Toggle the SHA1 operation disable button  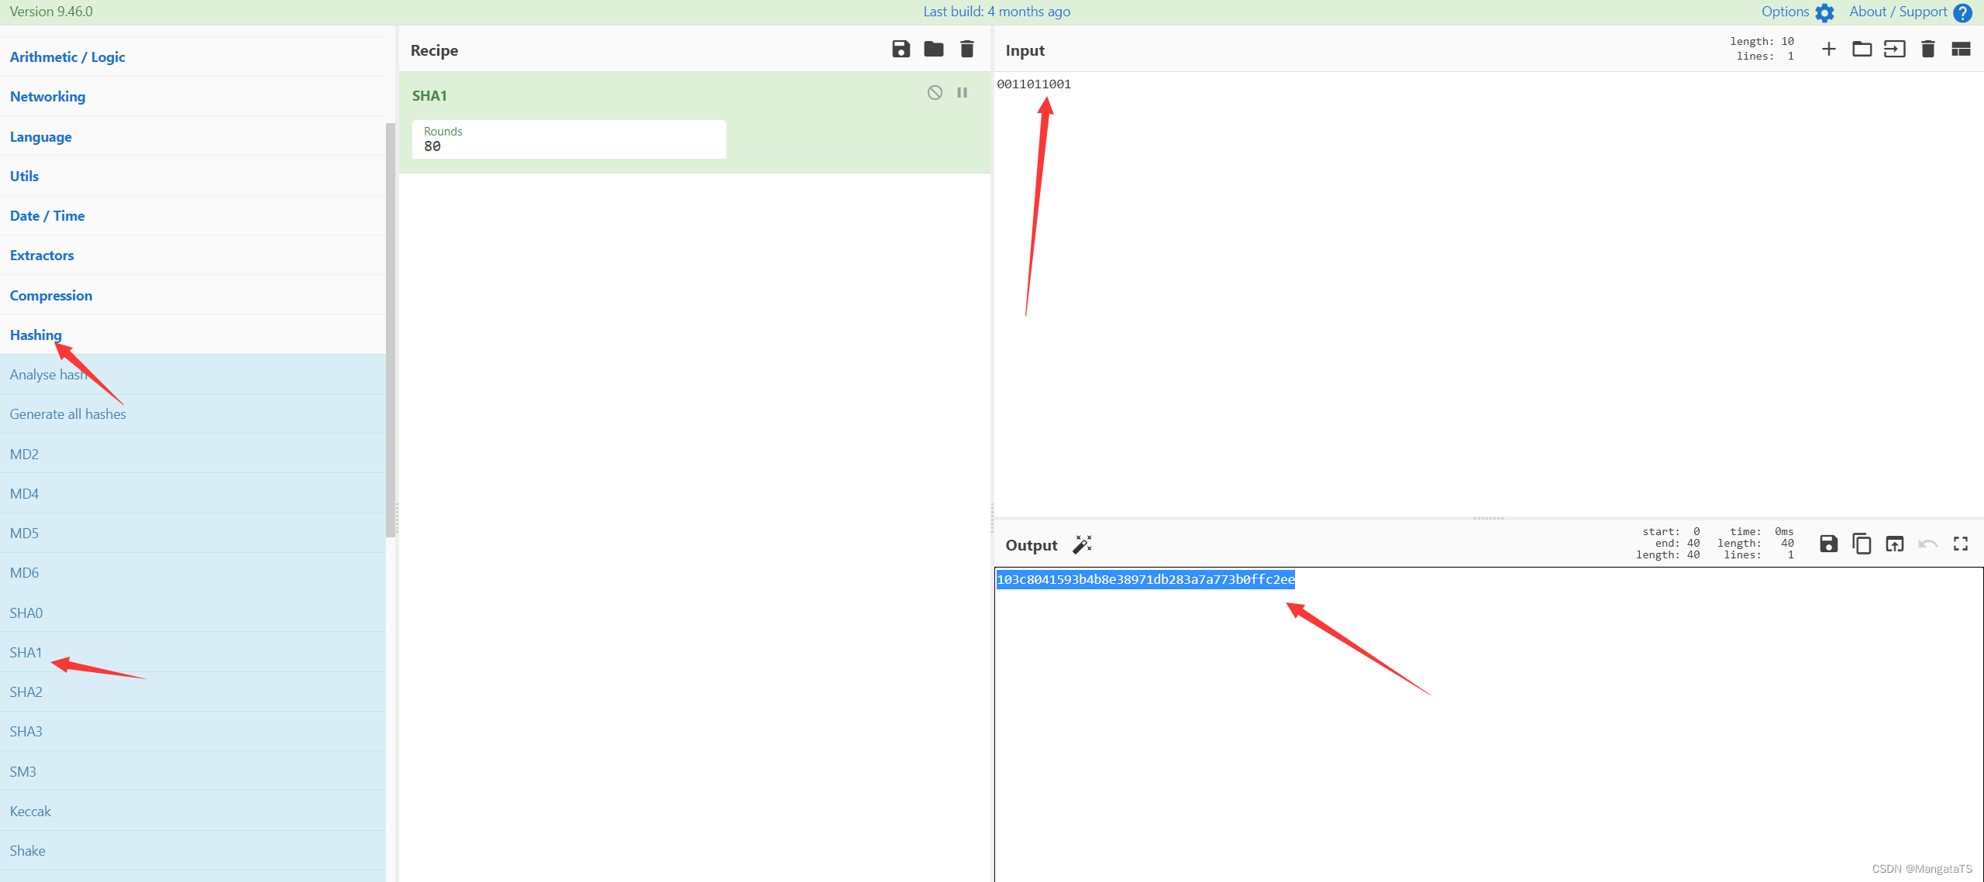point(935,94)
